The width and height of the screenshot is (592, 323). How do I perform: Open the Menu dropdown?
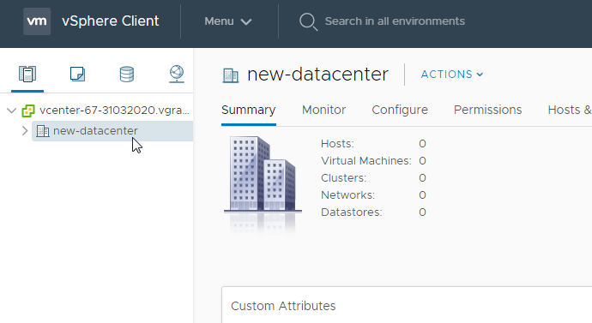tap(227, 21)
